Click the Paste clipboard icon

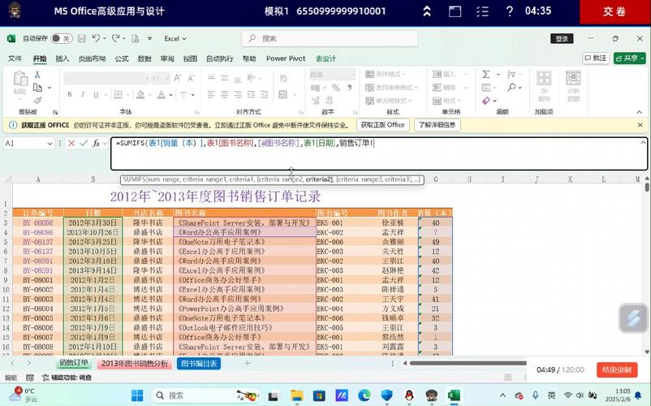[x=20, y=79]
